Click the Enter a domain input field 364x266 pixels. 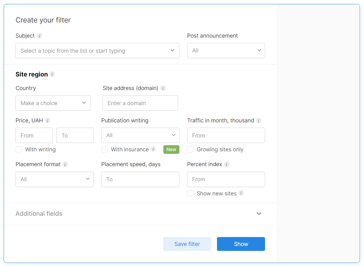click(140, 103)
